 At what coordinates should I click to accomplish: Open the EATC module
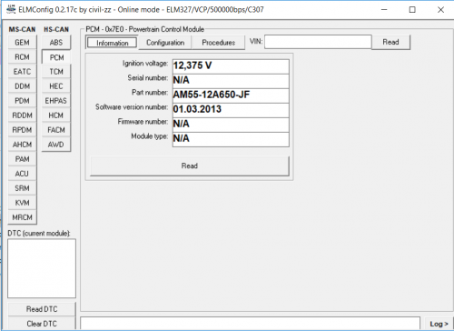(23, 72)
